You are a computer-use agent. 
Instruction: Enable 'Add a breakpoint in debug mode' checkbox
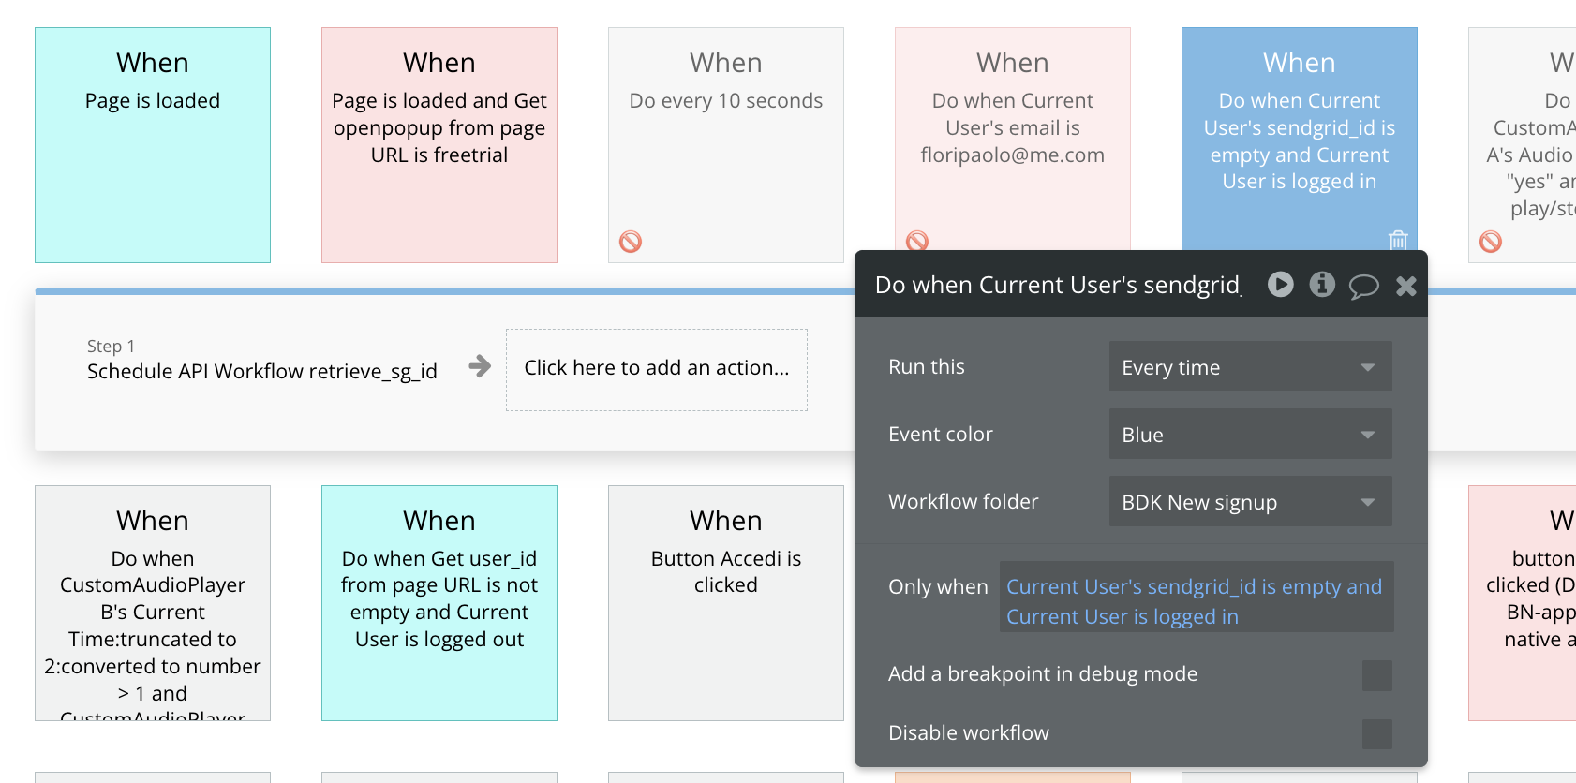(1376, 675)
